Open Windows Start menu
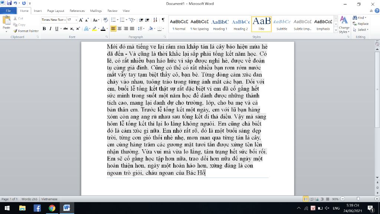This screenshot has width=380, height=214. click(7, 208)
